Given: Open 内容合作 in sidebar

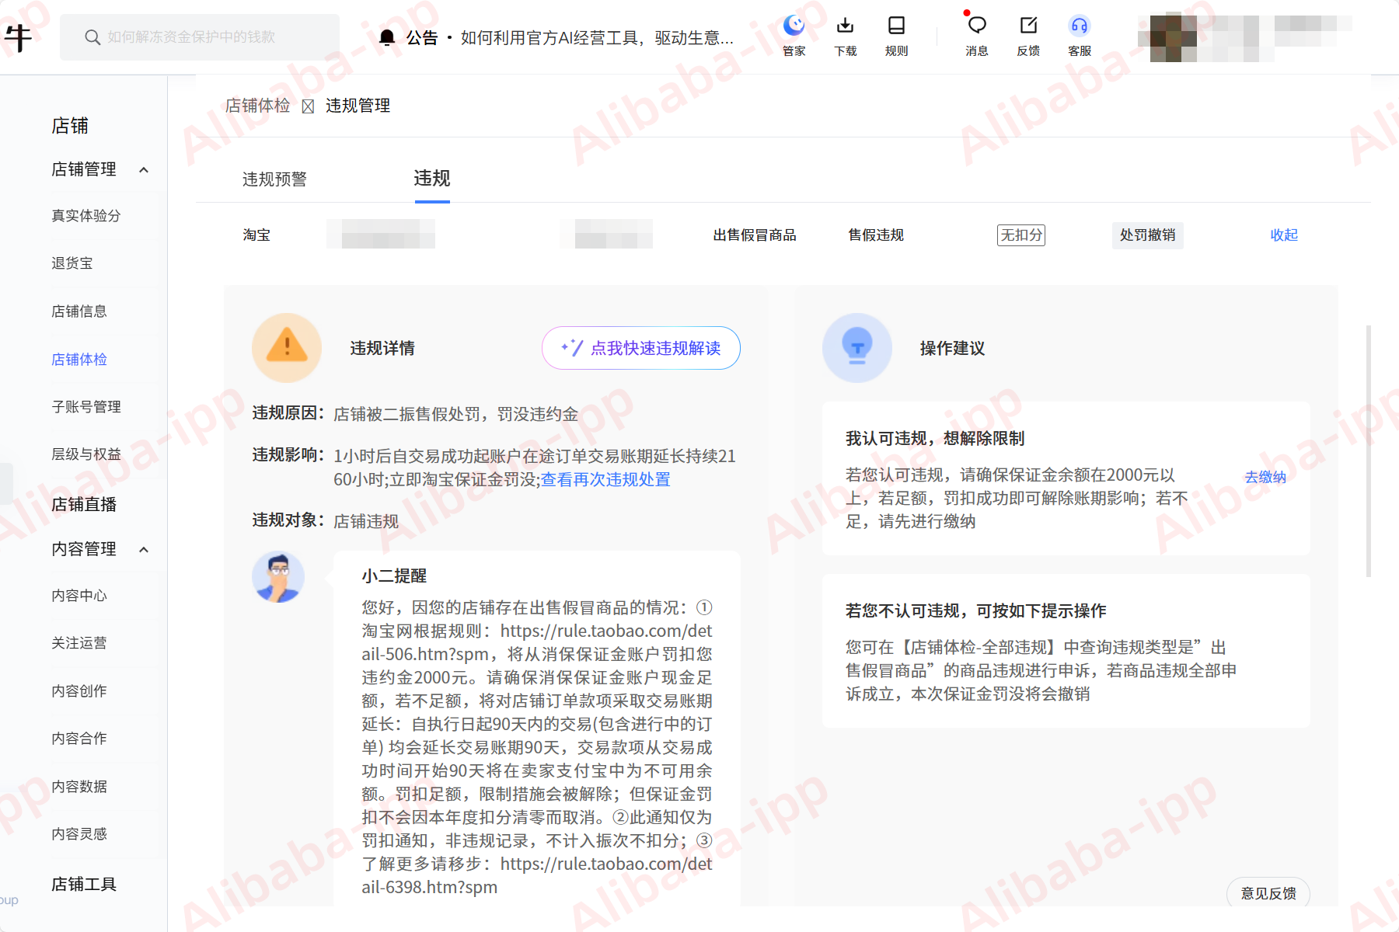Looking at the screenshot, I should [x=79, y=738].
